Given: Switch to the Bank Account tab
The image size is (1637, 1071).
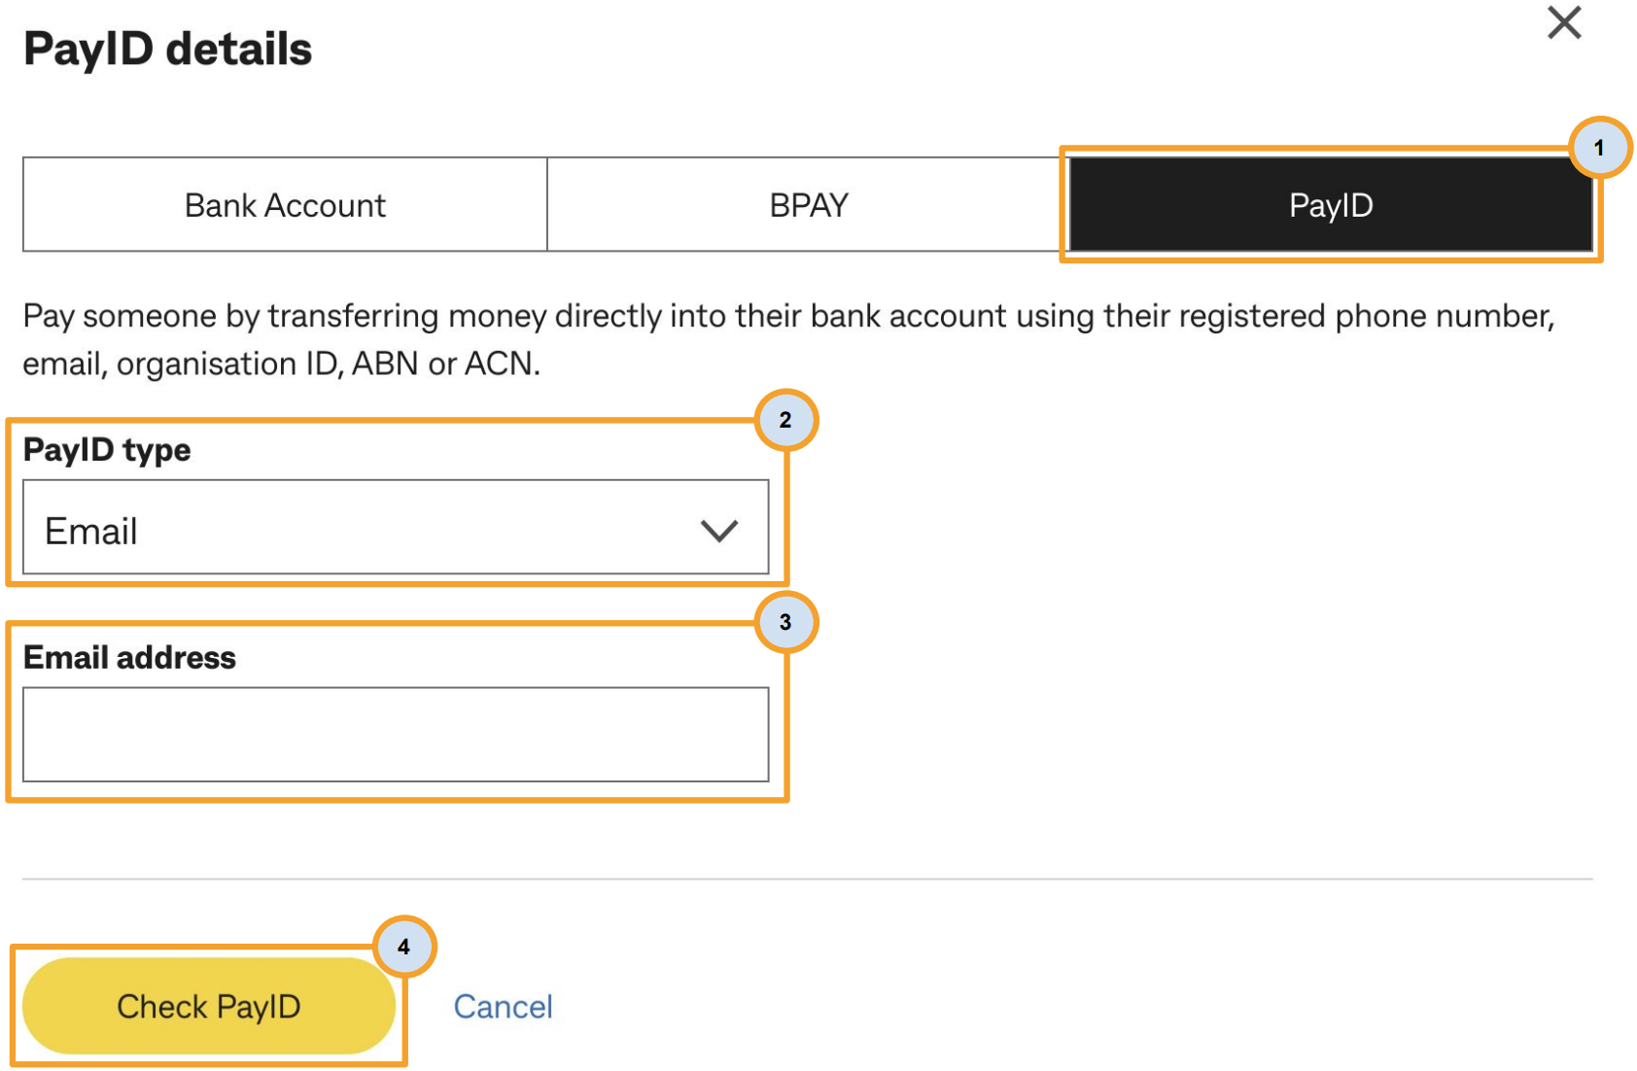Looking at the screenshot, I should (285, 204).
